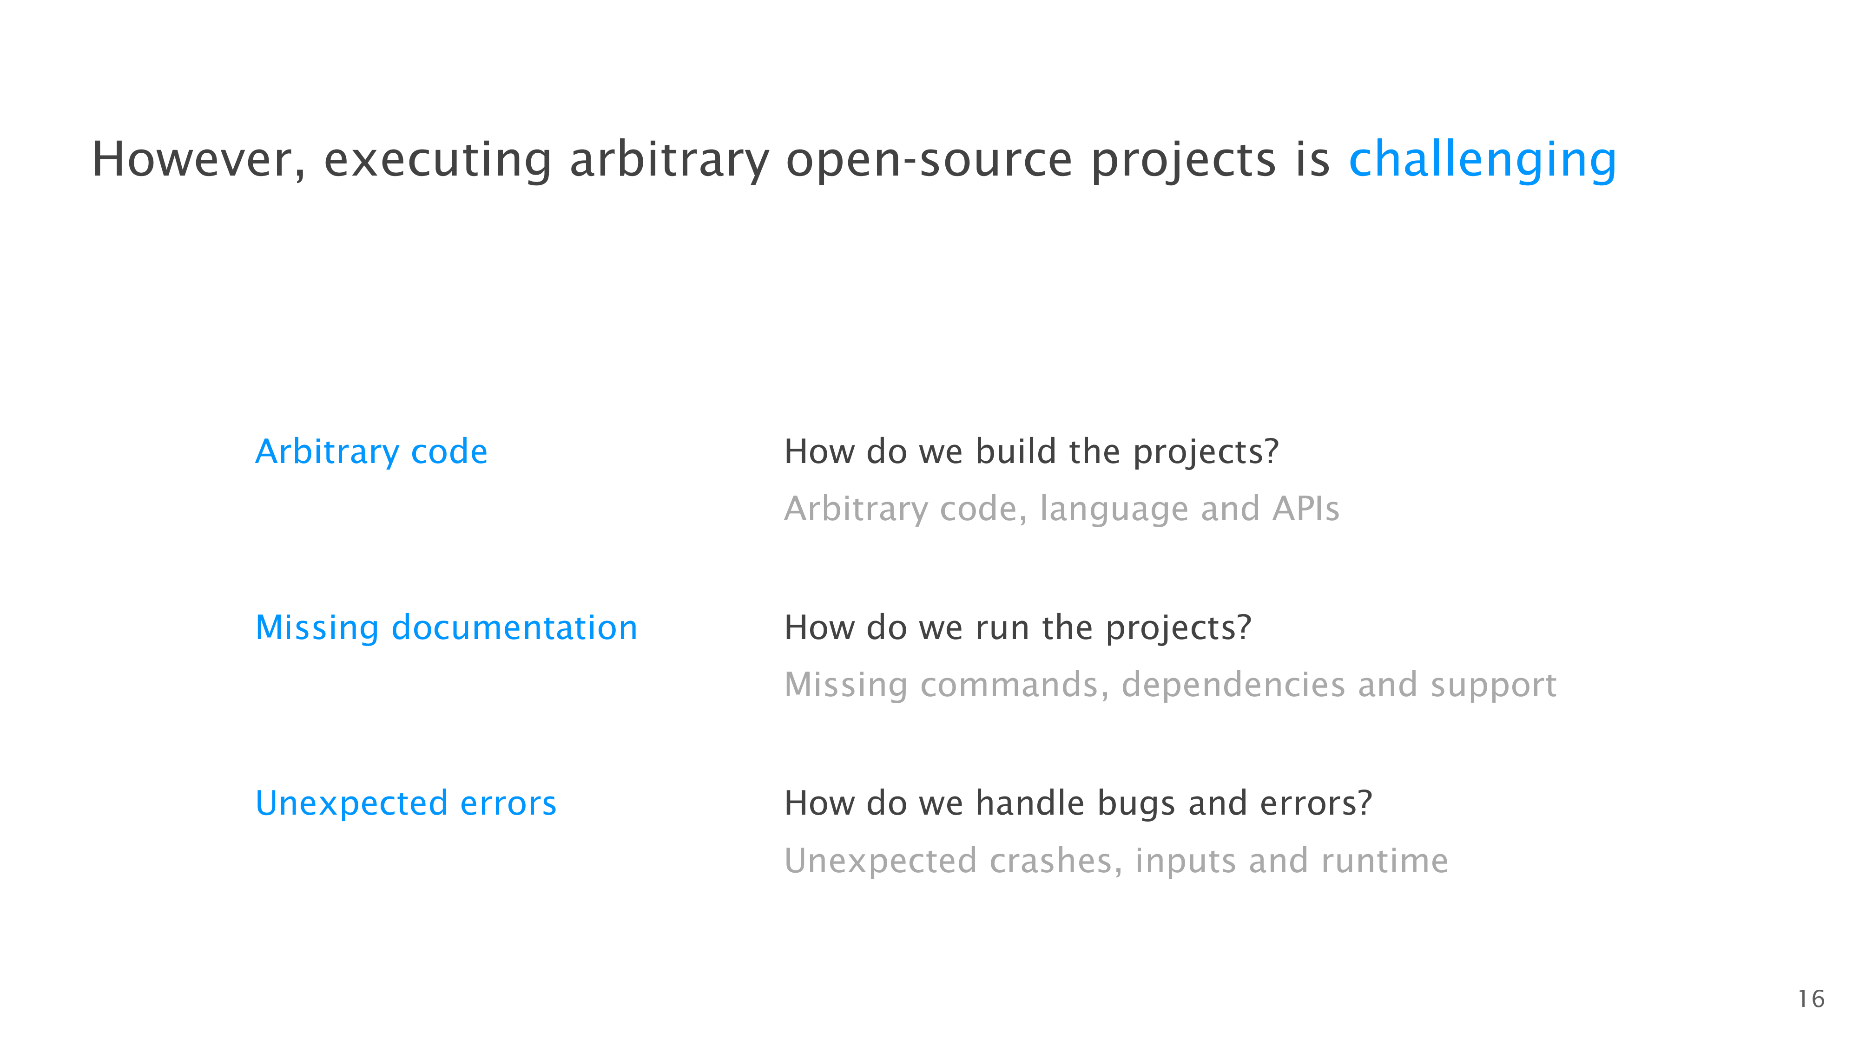Place cursor on the word "APIs"
This screenshot has width=1859, height=1045.
click(1305, 509)
